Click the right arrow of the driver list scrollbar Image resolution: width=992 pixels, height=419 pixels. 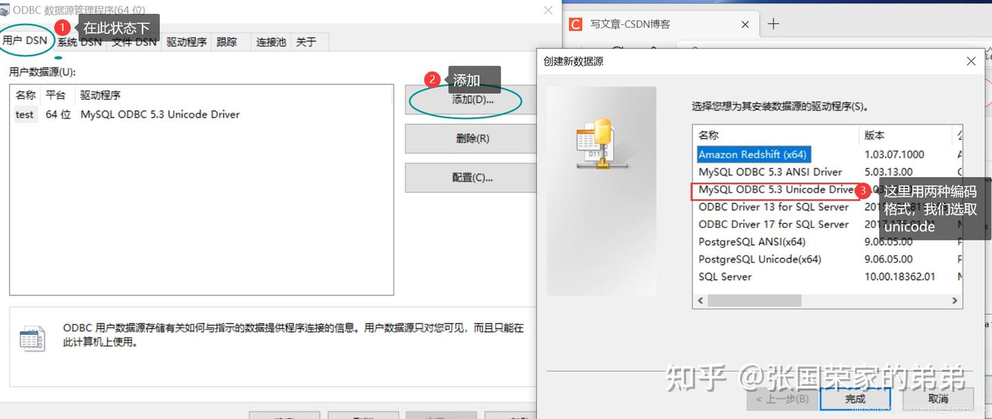tap(955, 300)
